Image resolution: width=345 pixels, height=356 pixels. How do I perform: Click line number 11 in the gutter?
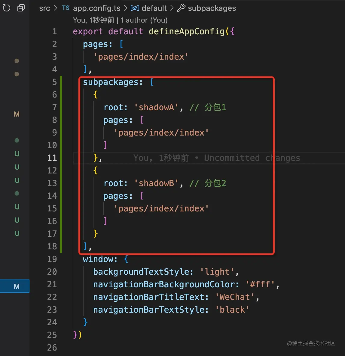pyautogui.click(x=52, y=158)
